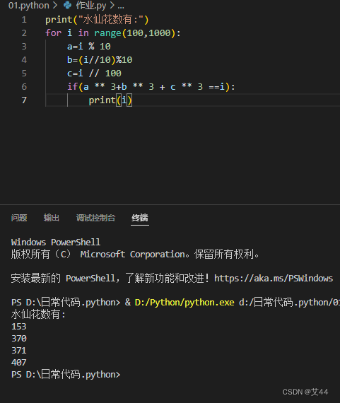Click line number 1 in gutter
Viewport: 340px width, 403px height.
coord(24,20)
